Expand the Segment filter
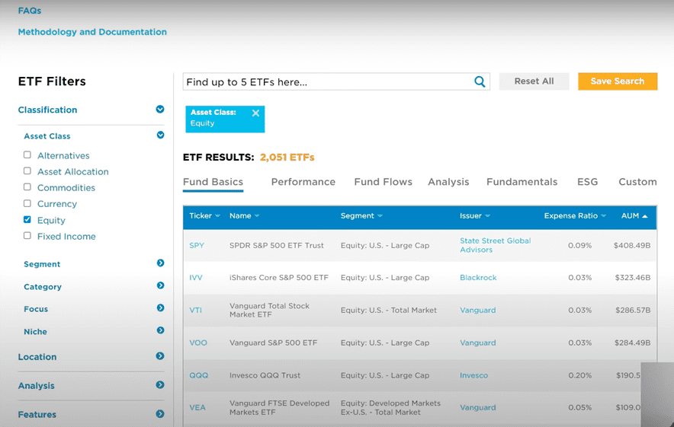This screenshot has width=674, height=427. (160, 263)
